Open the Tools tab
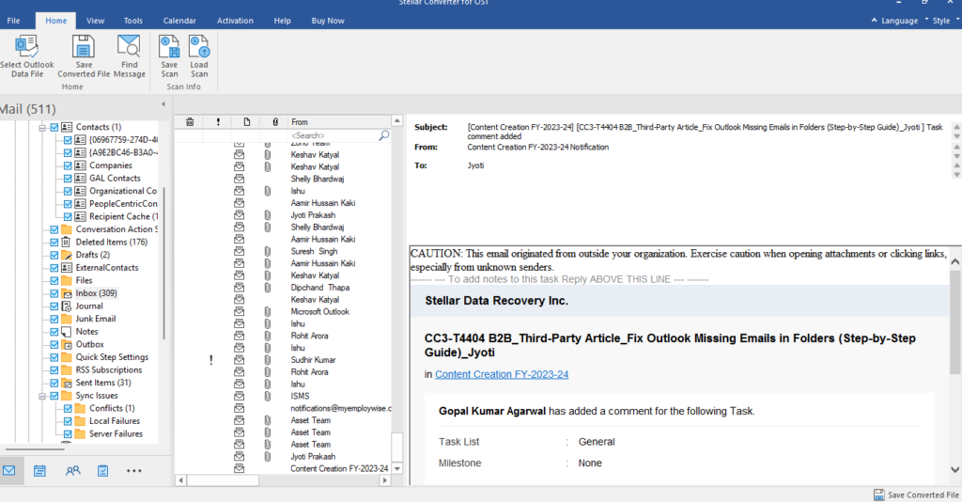The image size is (962, 502). point(133,21)
